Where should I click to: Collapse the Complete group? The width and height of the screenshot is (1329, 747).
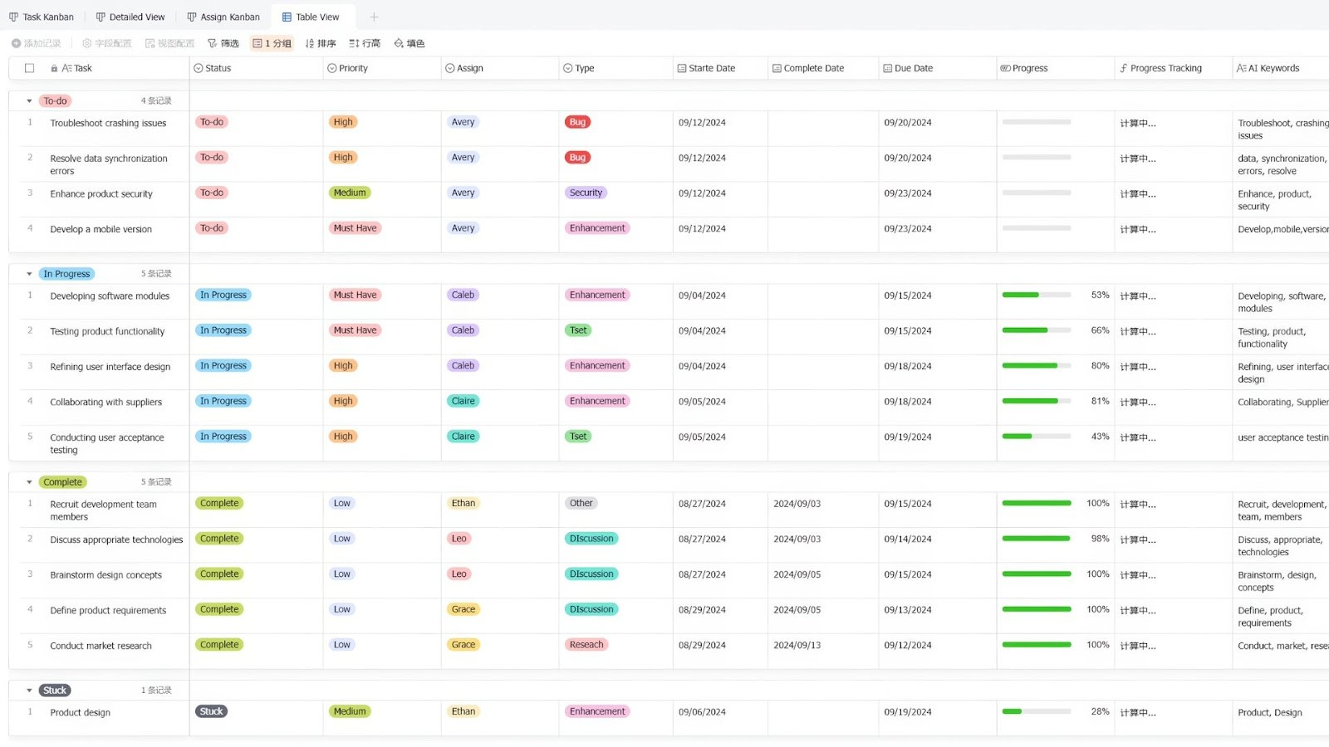[x=27, y=481]
